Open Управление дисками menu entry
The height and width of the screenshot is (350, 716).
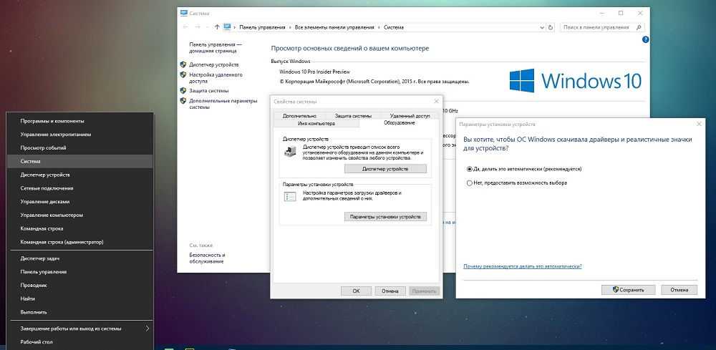tap(80, 202)
